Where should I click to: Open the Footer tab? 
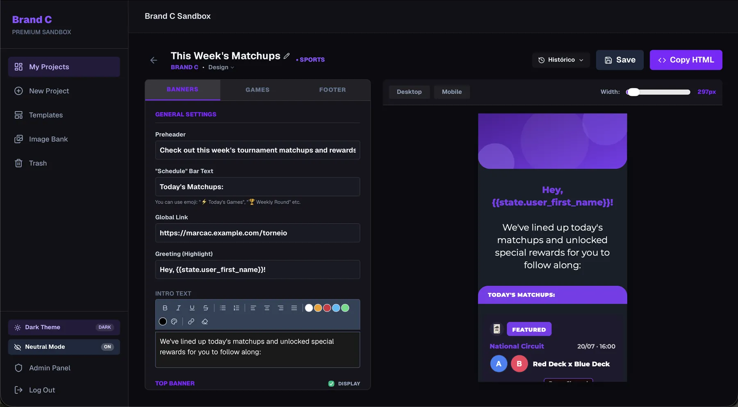coord(333,90)
